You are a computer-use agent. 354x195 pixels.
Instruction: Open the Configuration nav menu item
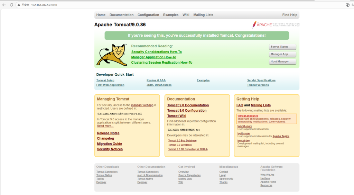tap(148, 15)
